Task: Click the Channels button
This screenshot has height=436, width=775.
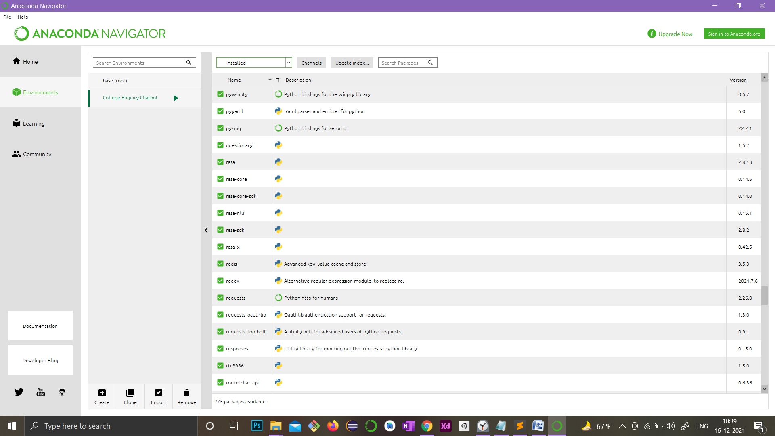Action: (311, 63)
